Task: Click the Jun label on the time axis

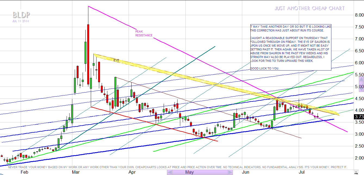Action: tap(245, 172)
